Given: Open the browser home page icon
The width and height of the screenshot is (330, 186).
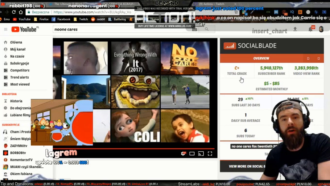Looking at the screenshot, I should [21, 12].
